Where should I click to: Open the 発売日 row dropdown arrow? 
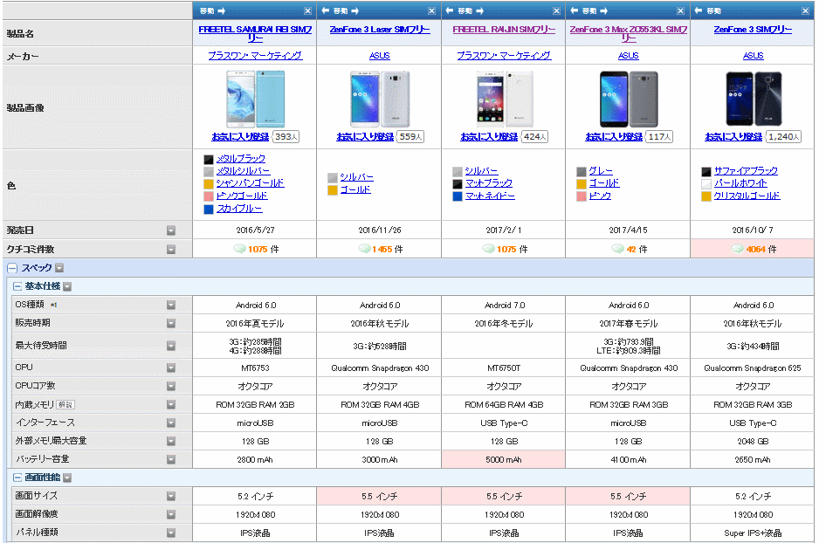pos(171,230)
